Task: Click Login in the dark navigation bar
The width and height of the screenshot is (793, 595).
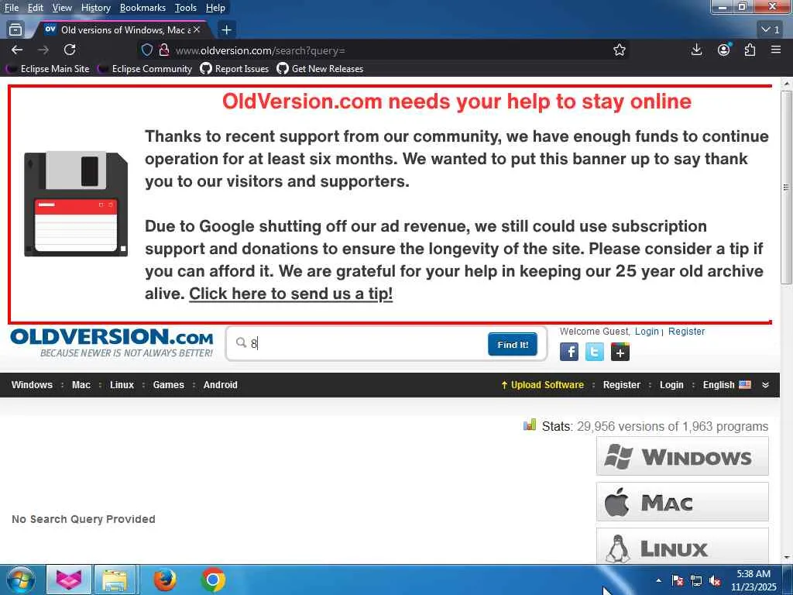Action: (671, 384)
